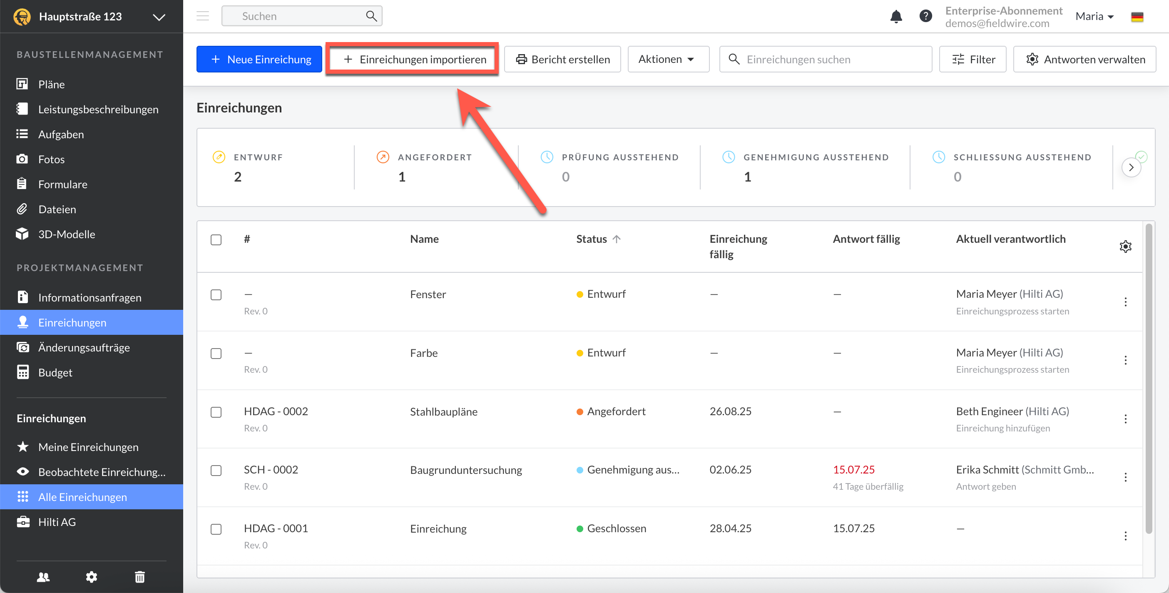Open people icon in sidebar footer
The height and width of the screenshot is (593, 1169).
(x=43, y=577)
